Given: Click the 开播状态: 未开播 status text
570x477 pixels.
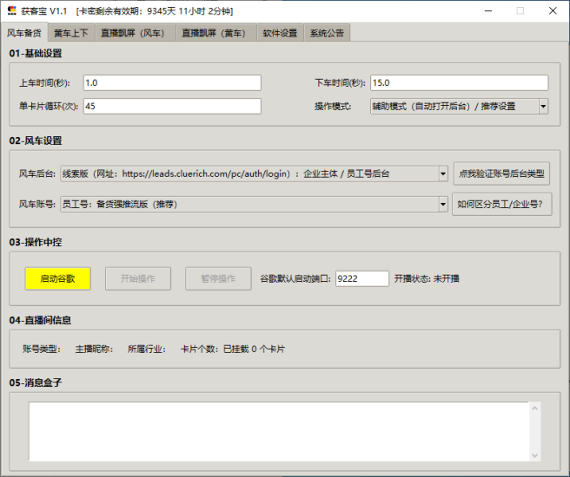Looking at the screenshot, I should coord(427,278).
